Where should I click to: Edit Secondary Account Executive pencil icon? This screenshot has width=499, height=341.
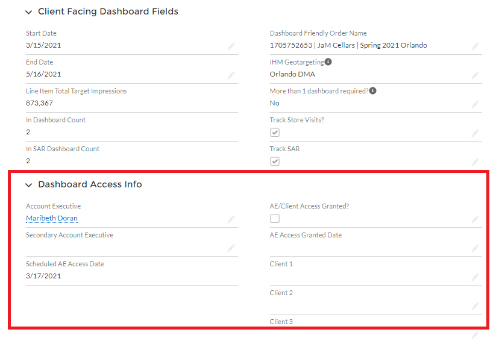point(231,248)
